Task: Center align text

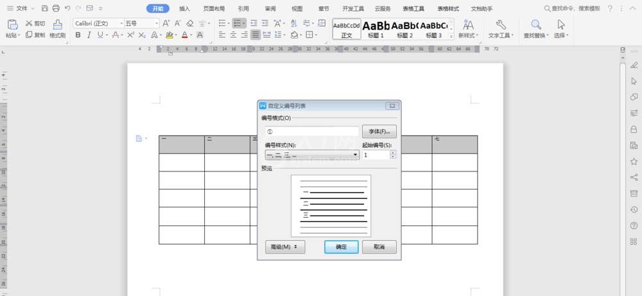Action: coord(233,35)
